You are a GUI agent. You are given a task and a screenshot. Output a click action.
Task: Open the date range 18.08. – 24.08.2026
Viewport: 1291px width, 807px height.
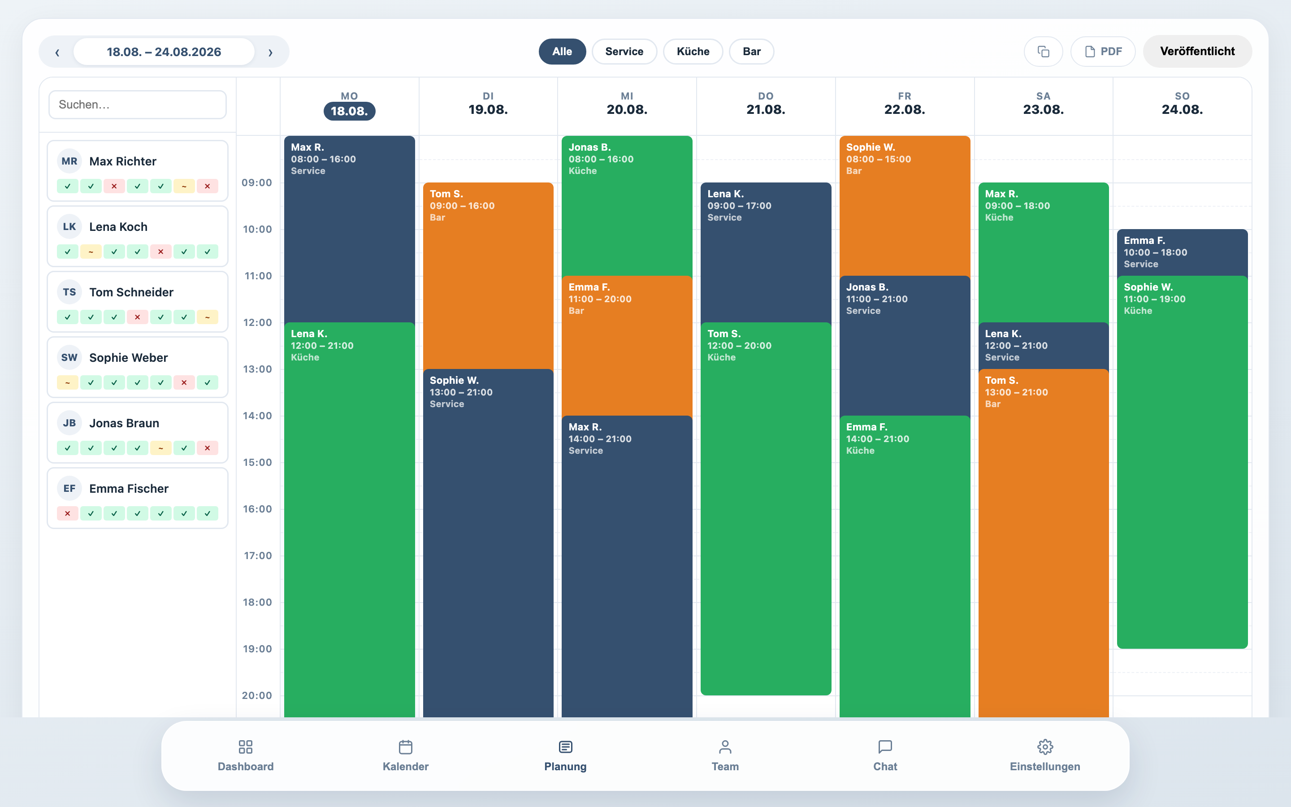164,52
